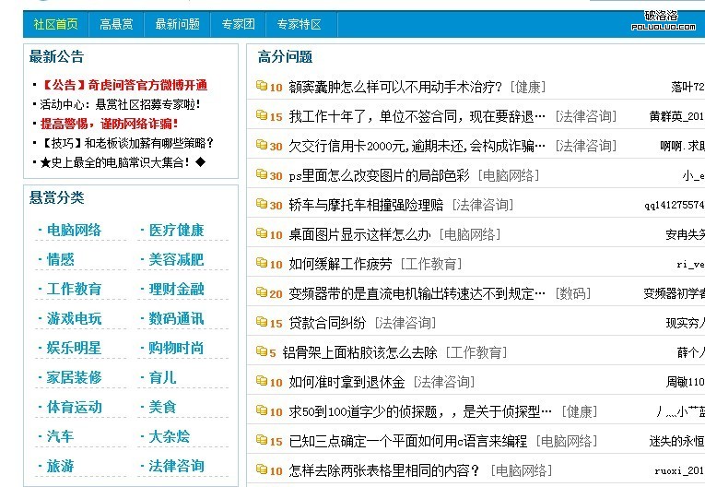Open the 提高警惕，谨防网络诈骗 notice
Image resolution: width=705 pixels, height=487 pixels.
pos(109,124)
